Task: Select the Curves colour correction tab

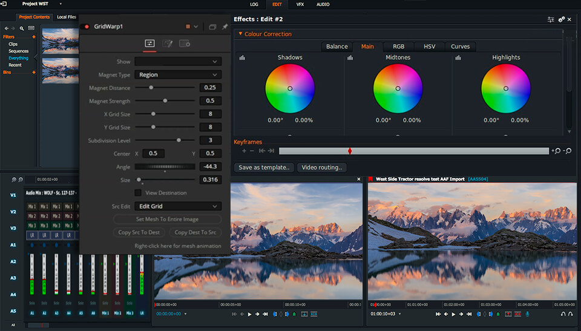Action: tap(460, 47)
